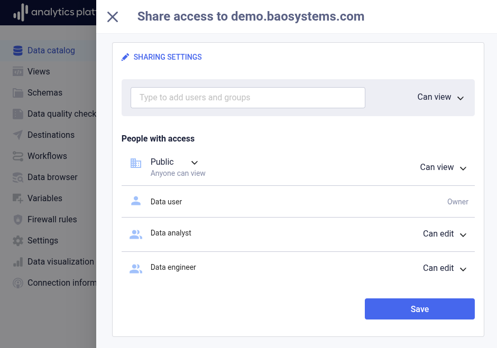This screenshot has height=348, width=497.
Task: Click the Variables icon in sidebar
Action: point(18,199)
